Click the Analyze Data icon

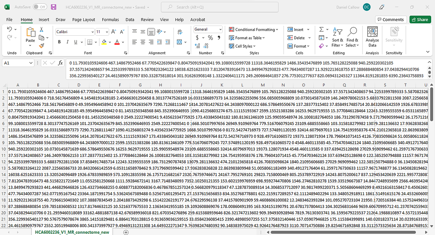[x=372, y=37]
